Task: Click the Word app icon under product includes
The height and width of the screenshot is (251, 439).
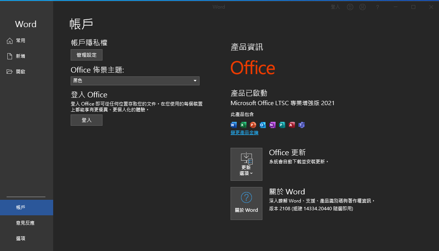Action: pyautogui.click(x=234, y=125)
